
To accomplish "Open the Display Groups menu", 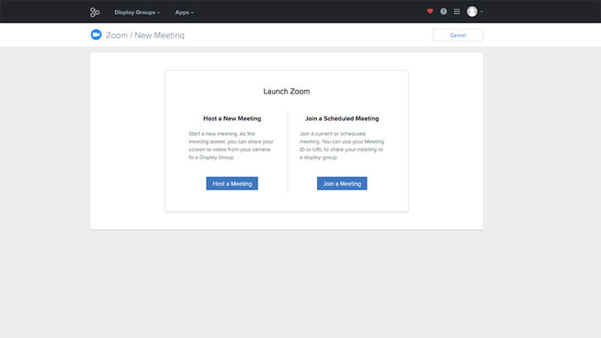I will tap(137, 12).
